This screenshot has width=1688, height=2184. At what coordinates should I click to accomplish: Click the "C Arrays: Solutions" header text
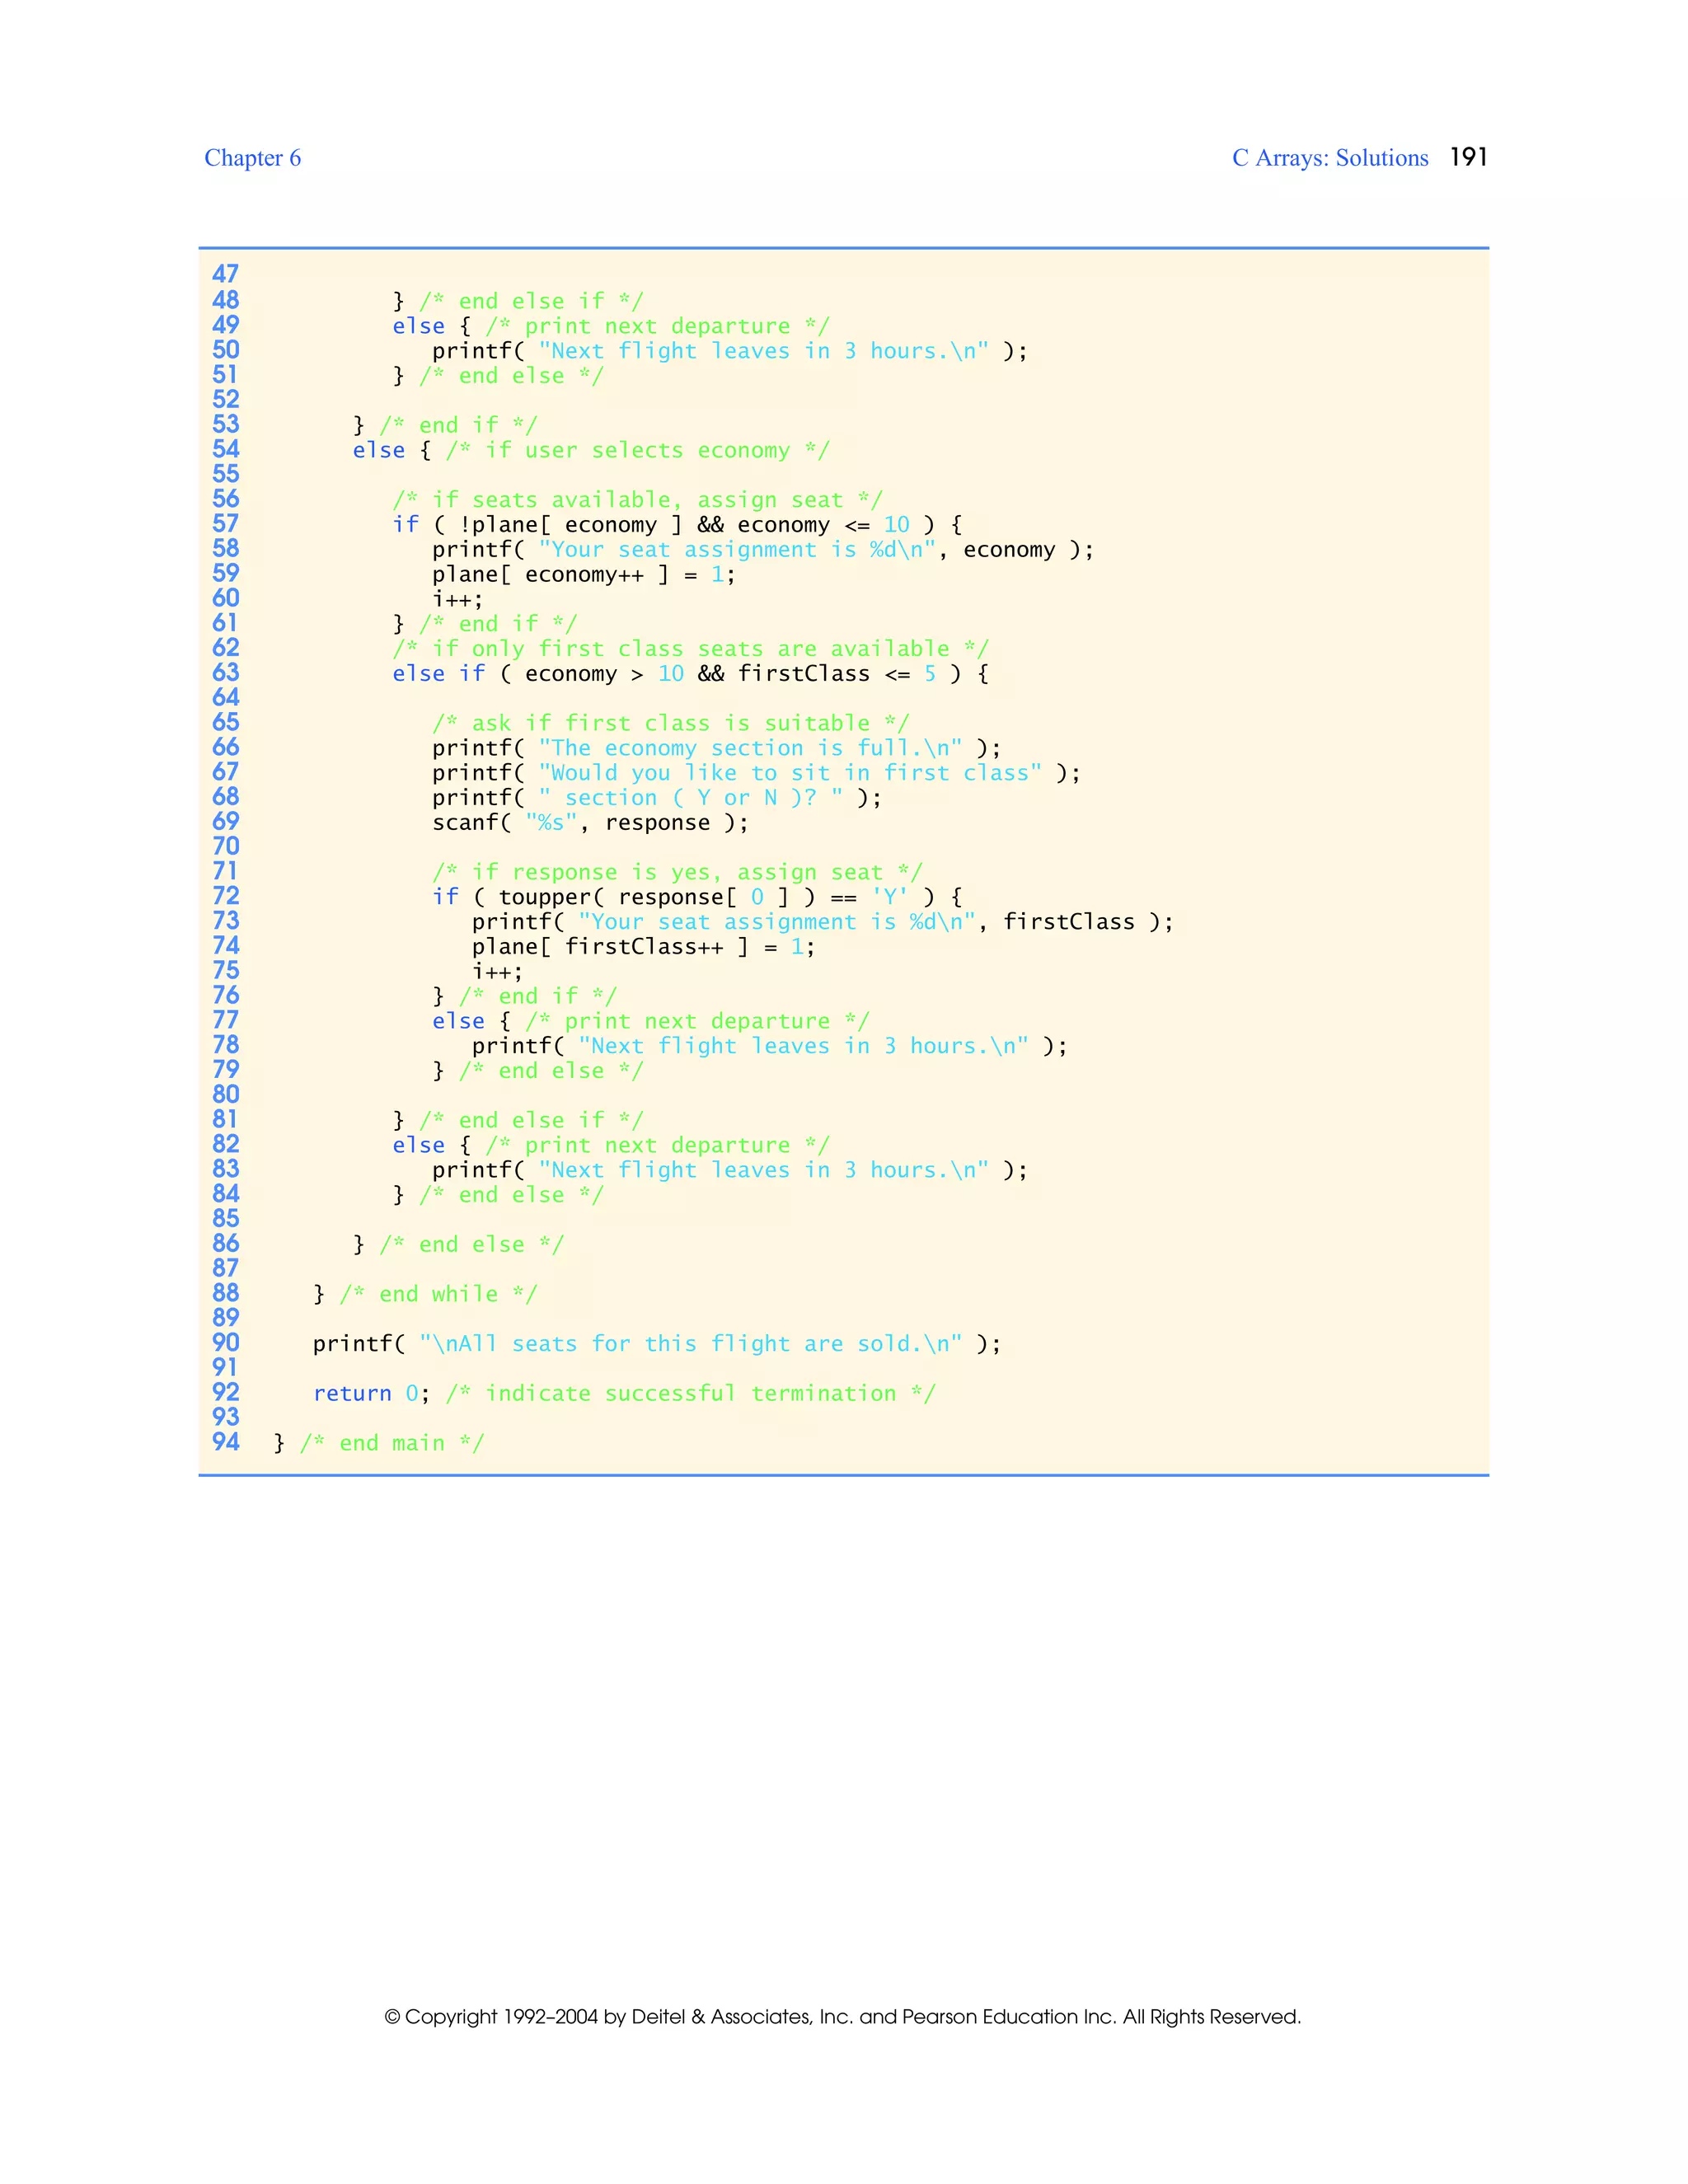point(1330,158)
